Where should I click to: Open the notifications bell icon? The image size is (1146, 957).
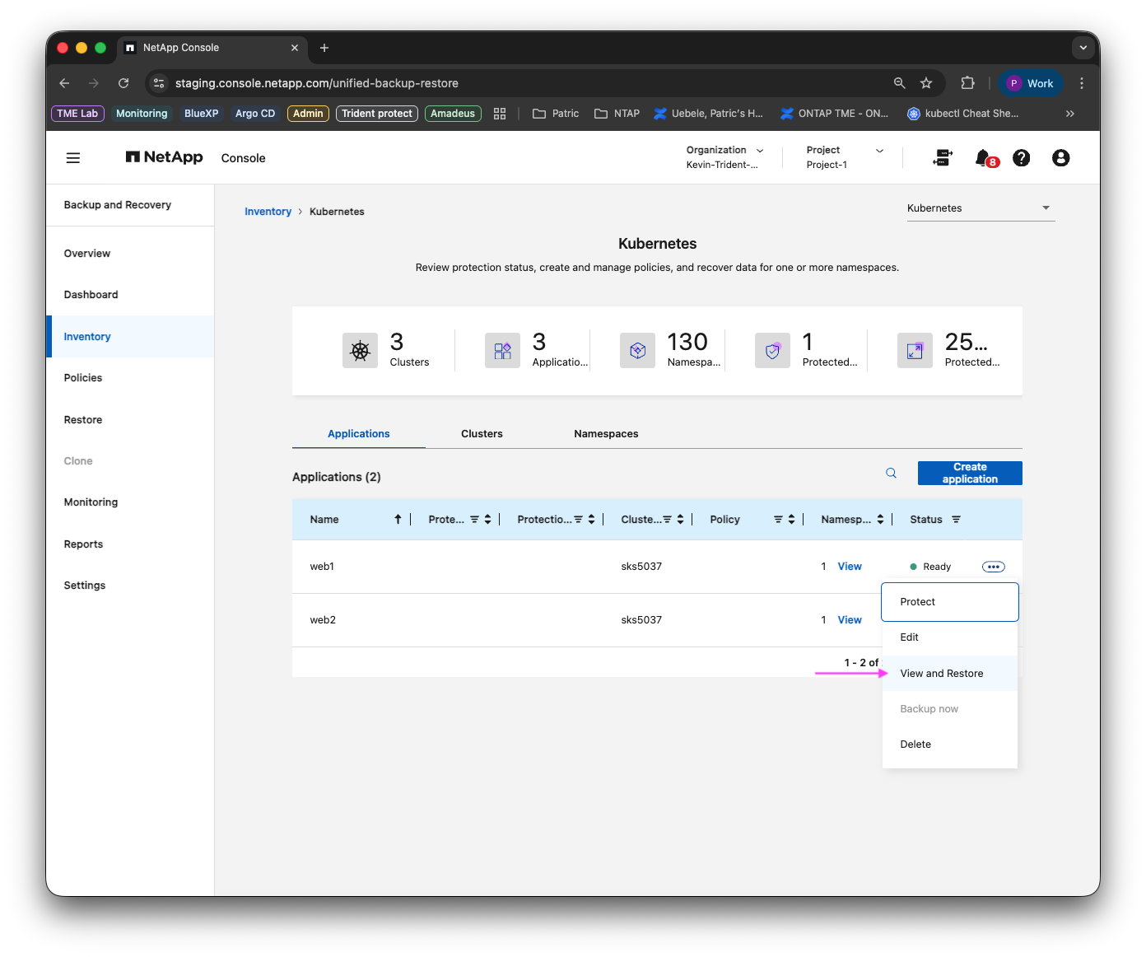(984, 157)
